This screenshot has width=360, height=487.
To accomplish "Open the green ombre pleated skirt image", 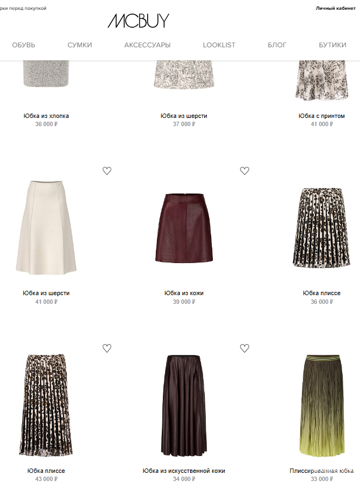I will [322, 405].
